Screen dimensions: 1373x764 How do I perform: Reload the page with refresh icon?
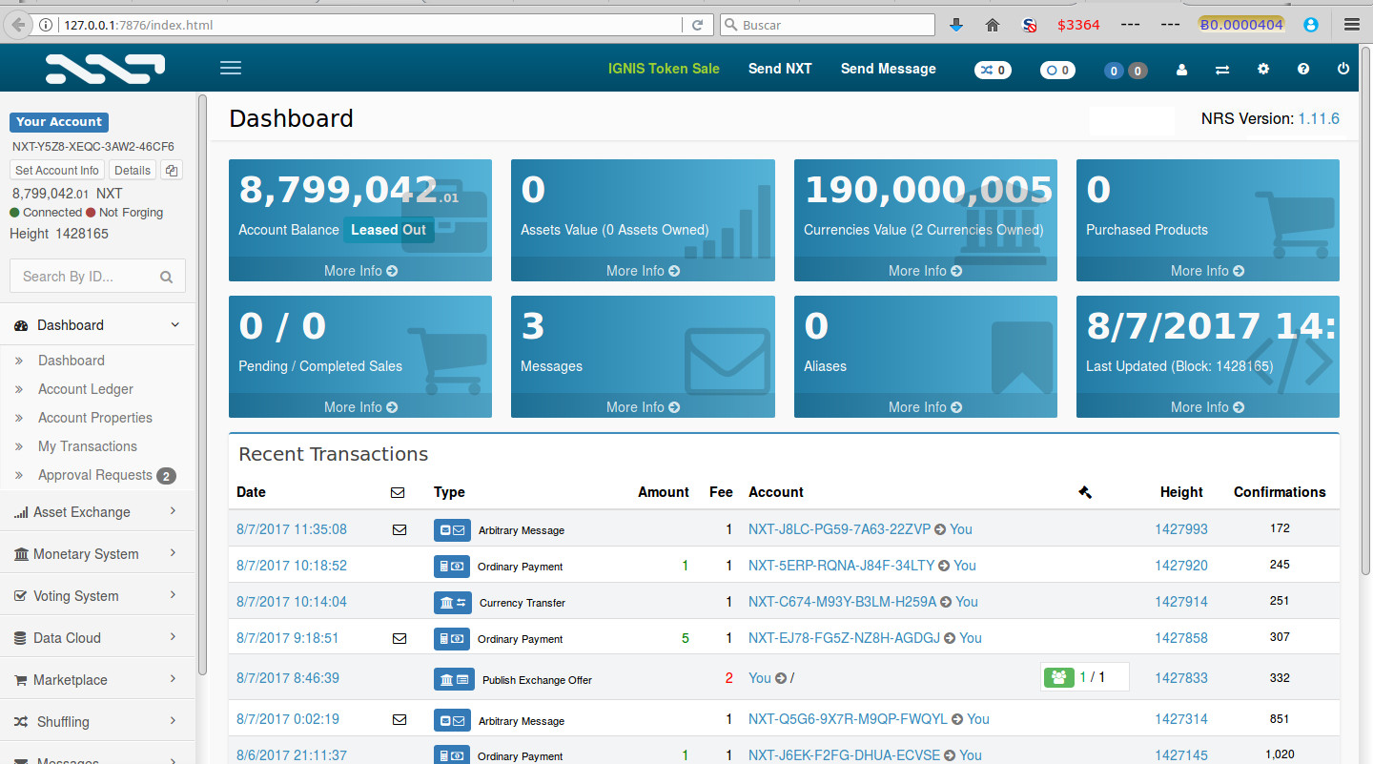click(698, 25)
